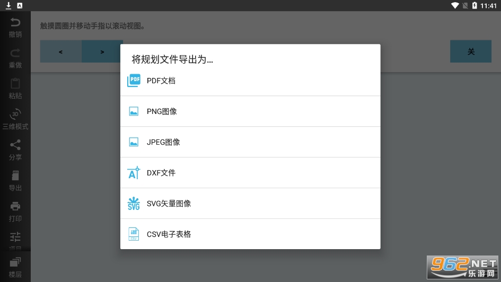Tap the print (打印) icon
This screenshot has width=501, height=282.
[15, 206]
